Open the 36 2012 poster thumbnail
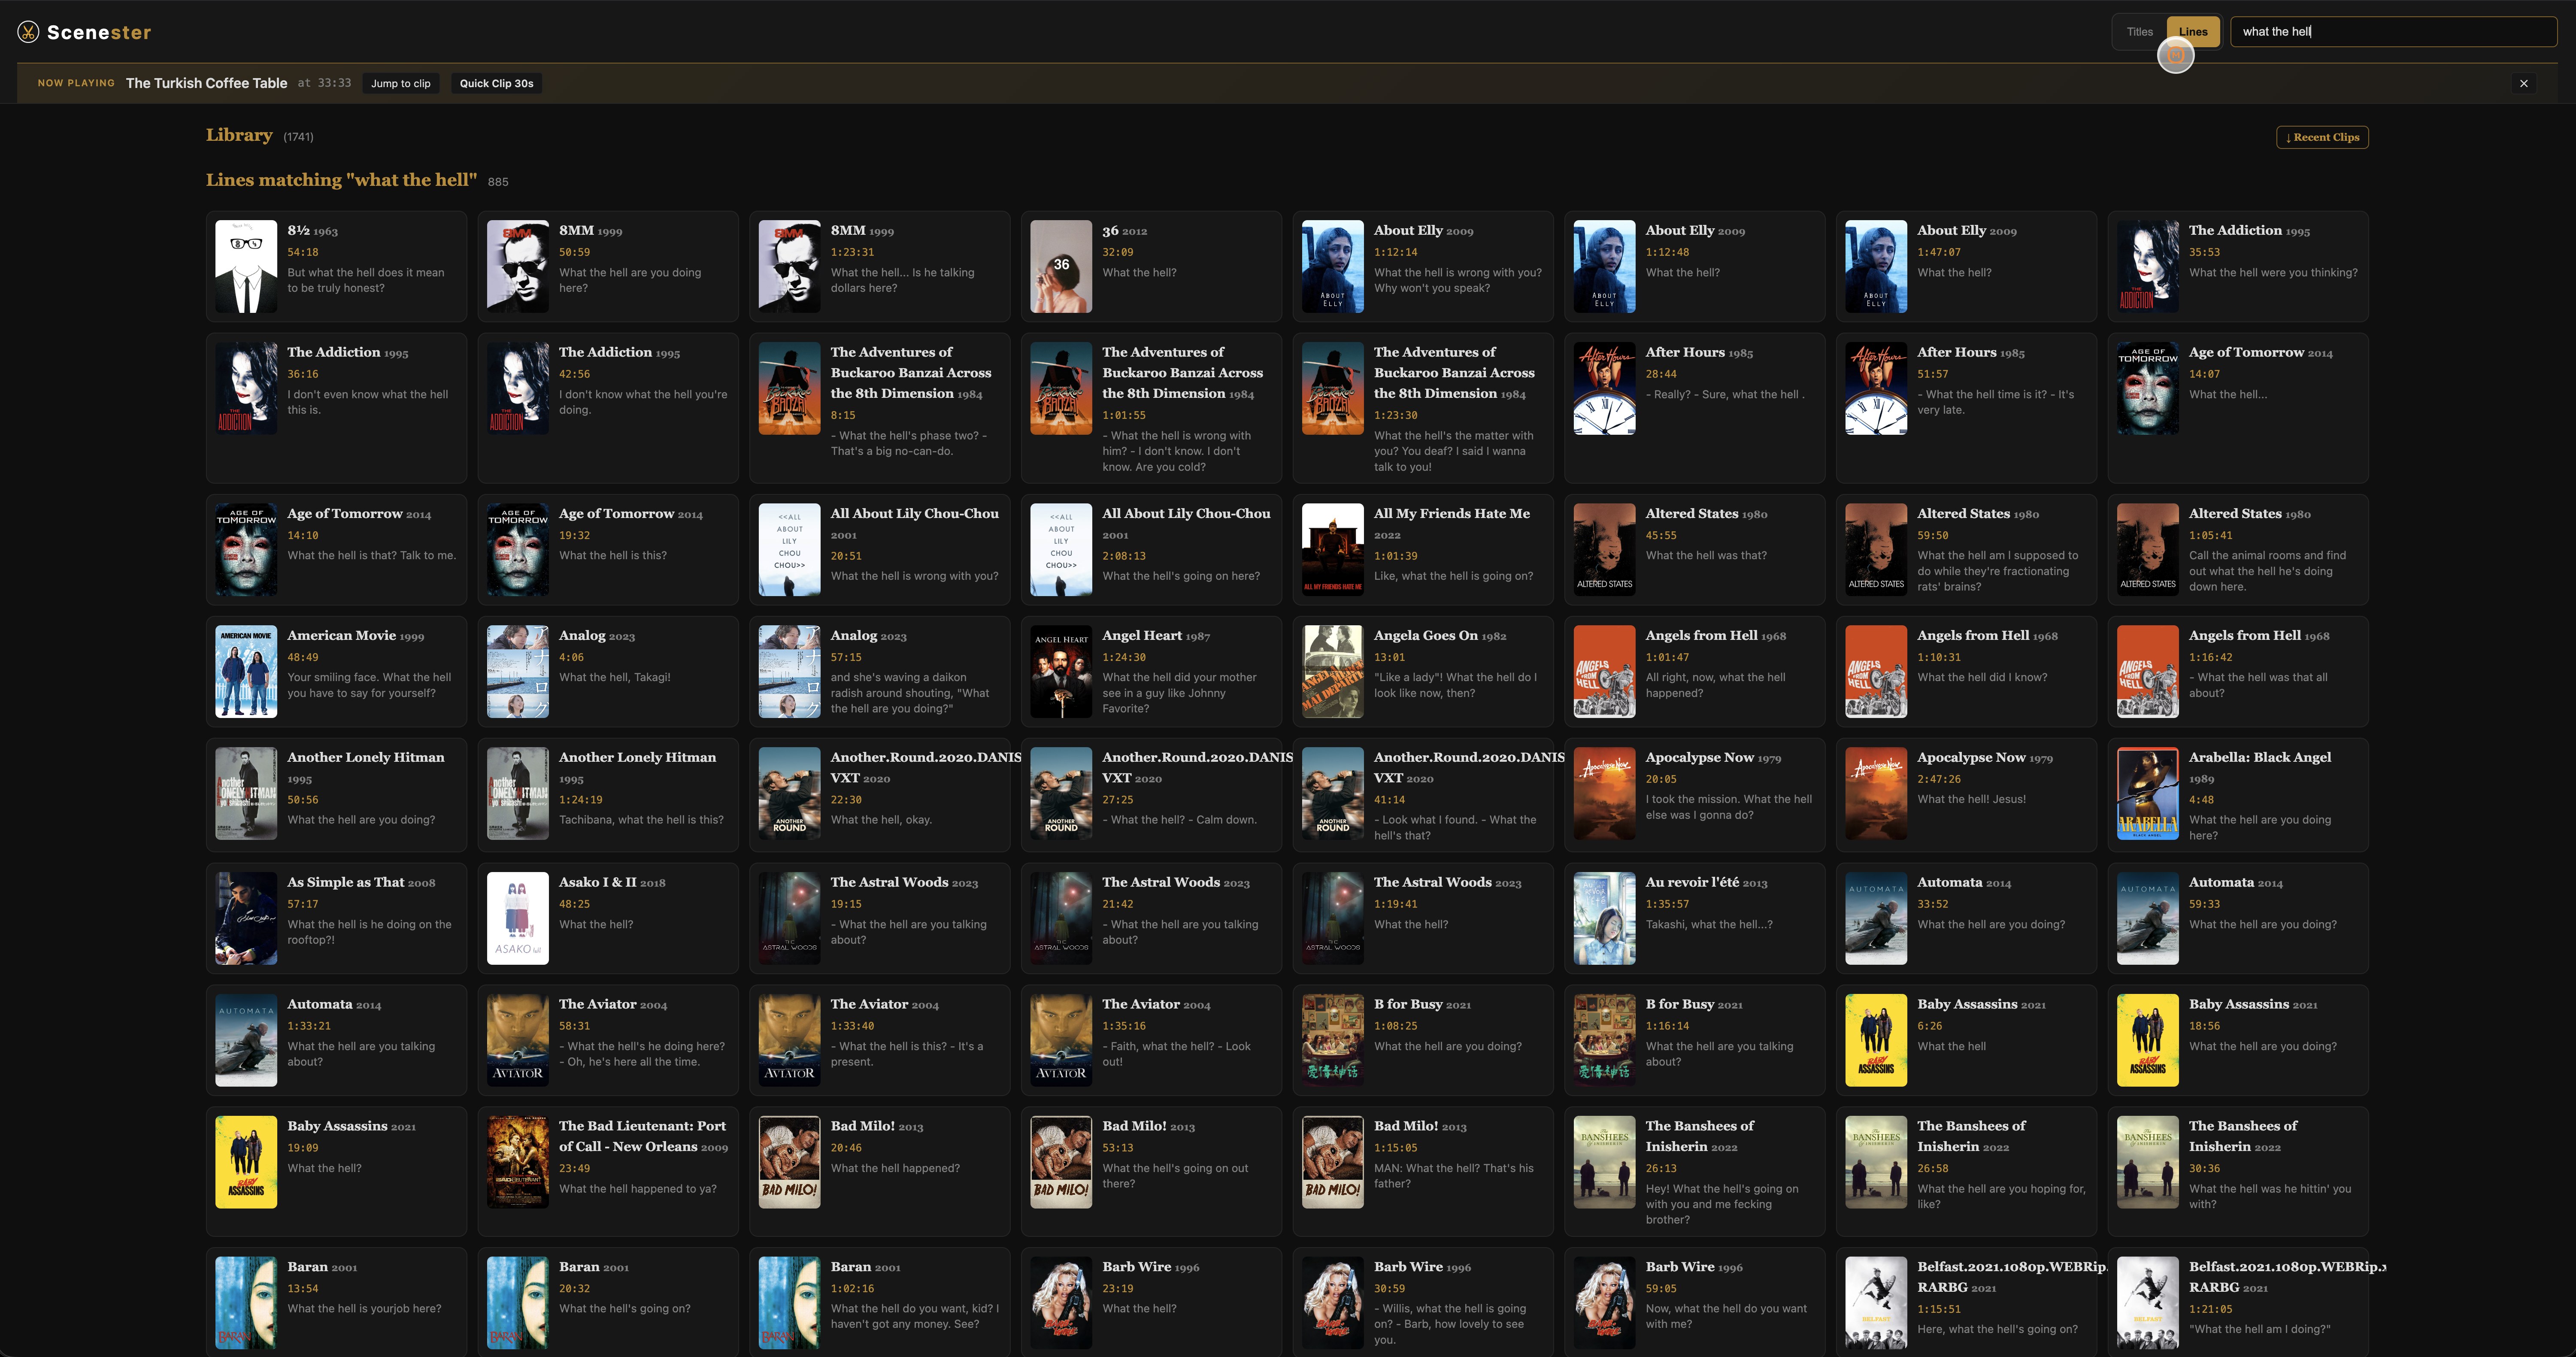 (1061, 266)
